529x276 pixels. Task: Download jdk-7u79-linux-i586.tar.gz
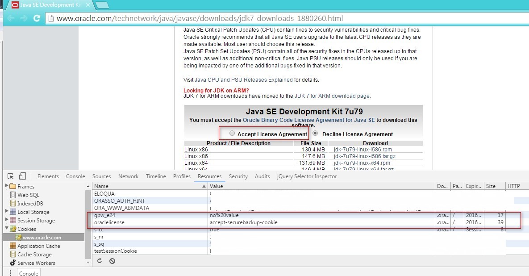click(365, 156)
